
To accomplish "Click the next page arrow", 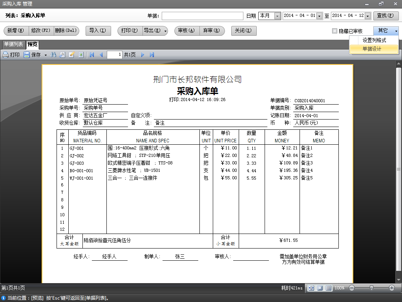I will [x=143, y=55].
